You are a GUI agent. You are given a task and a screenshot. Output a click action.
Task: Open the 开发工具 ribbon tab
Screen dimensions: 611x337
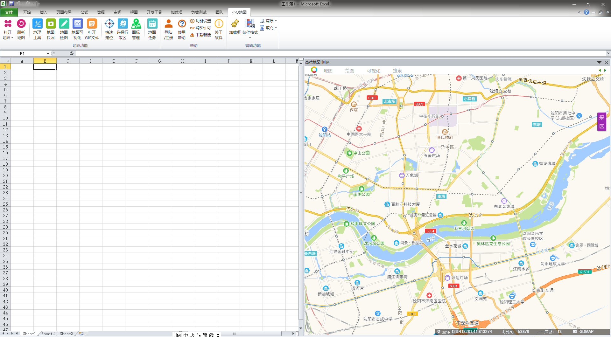[x=154, y=12]
